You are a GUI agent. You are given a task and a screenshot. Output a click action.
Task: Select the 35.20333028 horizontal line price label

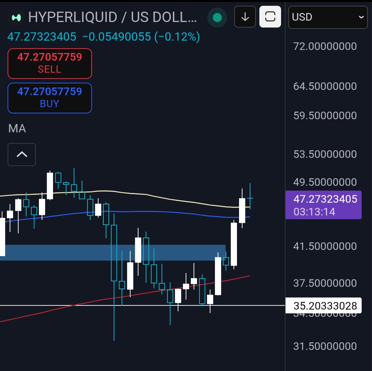click(323, 306)
